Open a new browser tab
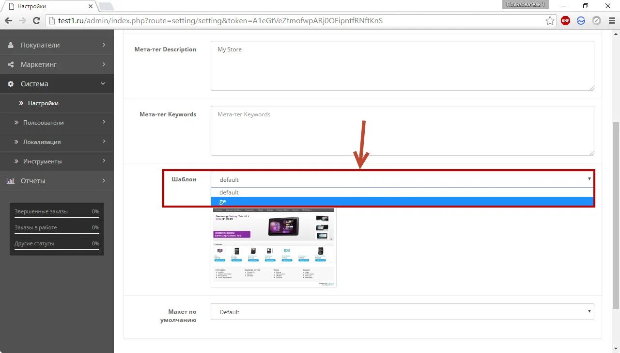Image resolution: width=620 pixels, height=353 pixels. pos(106,6)
